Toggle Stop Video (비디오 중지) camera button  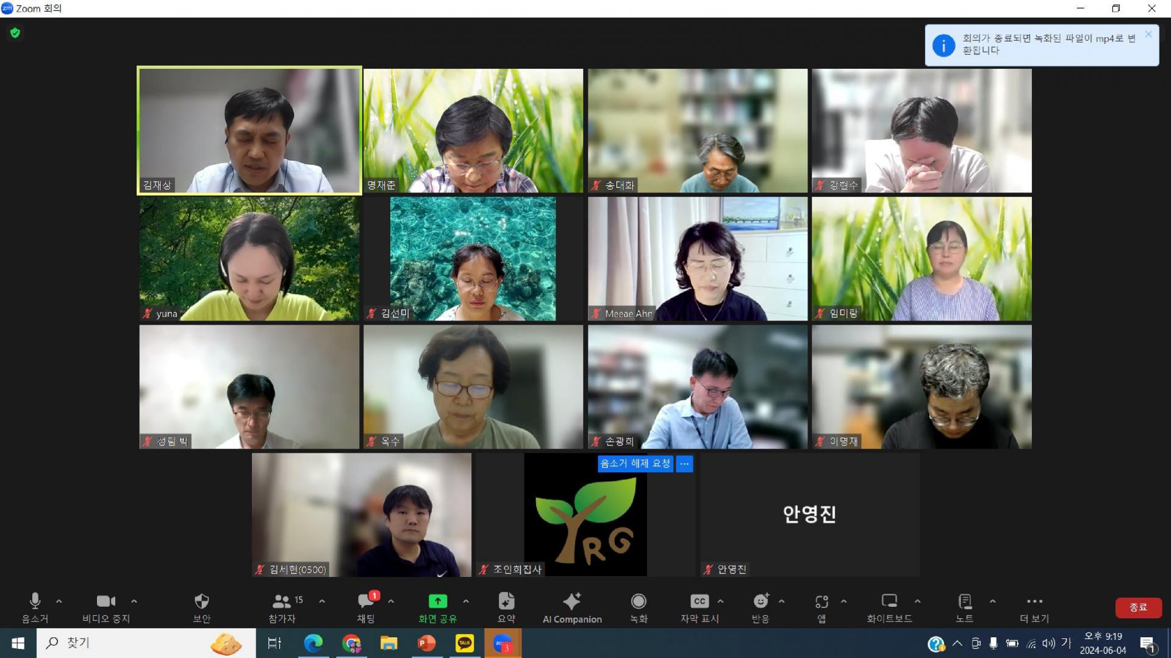(106, 601)
